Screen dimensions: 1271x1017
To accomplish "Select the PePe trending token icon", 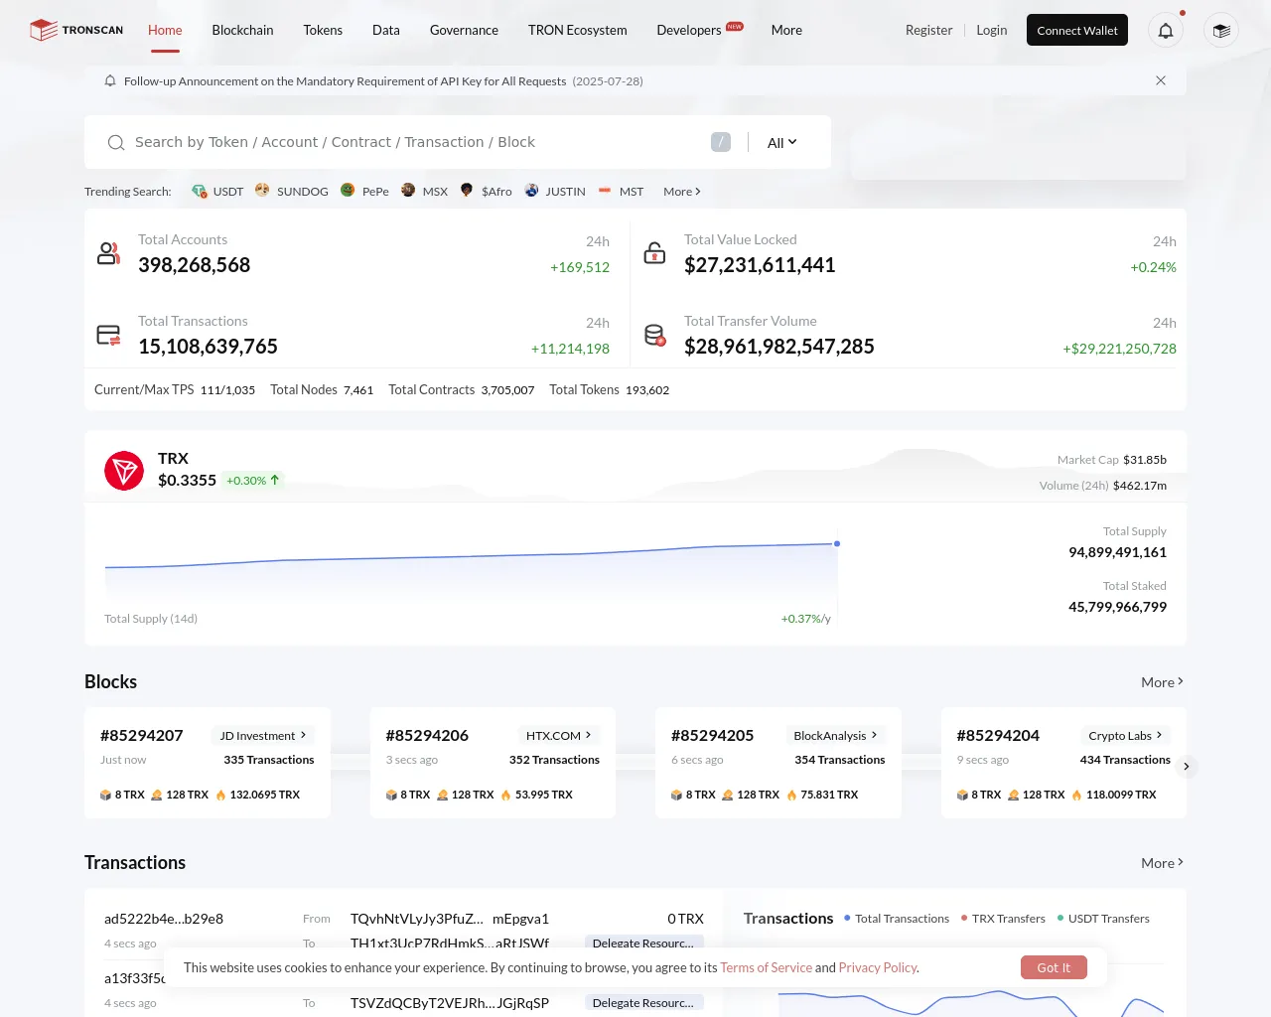I will (x=348, y=190).
